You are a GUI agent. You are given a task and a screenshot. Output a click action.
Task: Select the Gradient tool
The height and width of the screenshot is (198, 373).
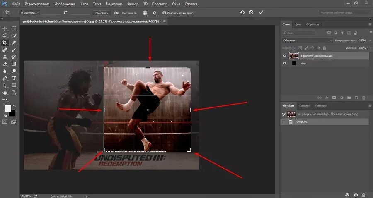14,64
